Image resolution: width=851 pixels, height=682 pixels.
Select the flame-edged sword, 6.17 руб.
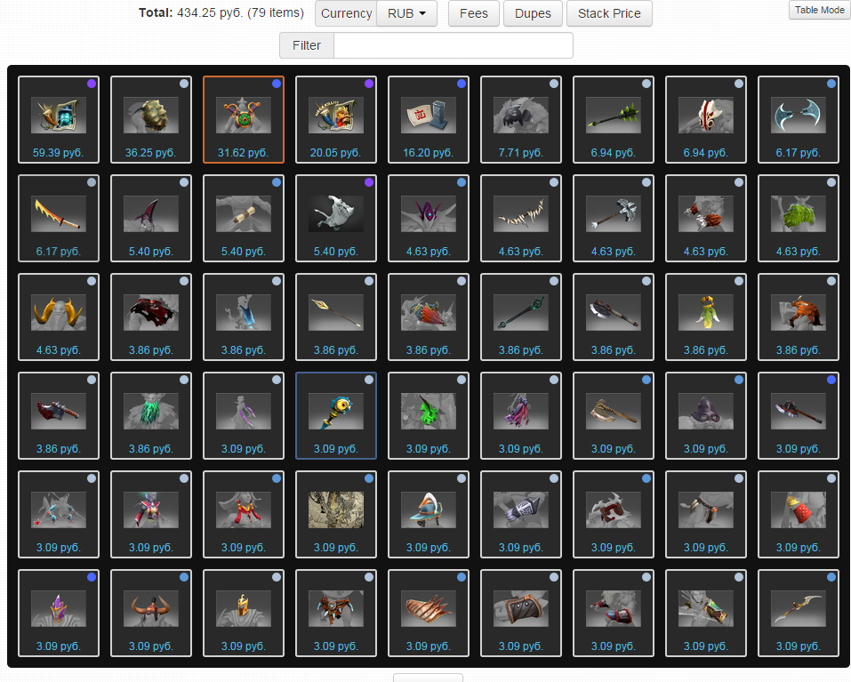[59, 218]
